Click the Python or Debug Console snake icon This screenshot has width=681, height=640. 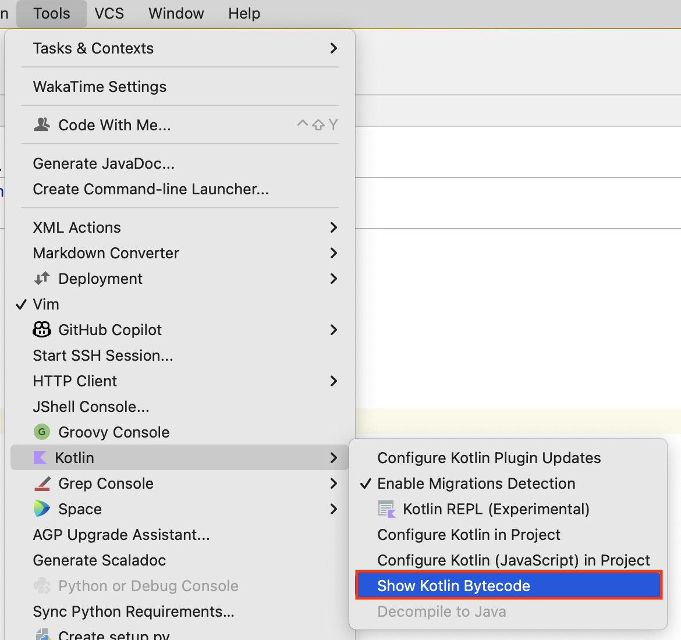42,585
